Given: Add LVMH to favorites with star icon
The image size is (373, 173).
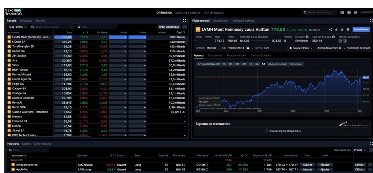Looking at the screenshot, I should (342, 30).
